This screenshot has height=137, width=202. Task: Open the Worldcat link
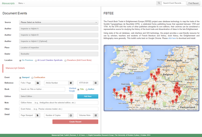(x=72, y=88)
